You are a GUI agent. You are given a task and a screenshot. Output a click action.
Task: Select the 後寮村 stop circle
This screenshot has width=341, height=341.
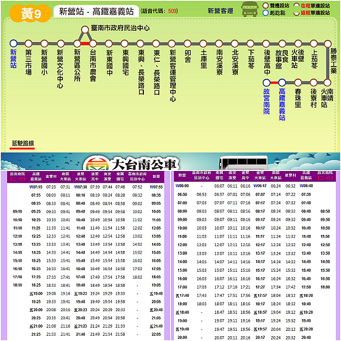click(314, 83)
